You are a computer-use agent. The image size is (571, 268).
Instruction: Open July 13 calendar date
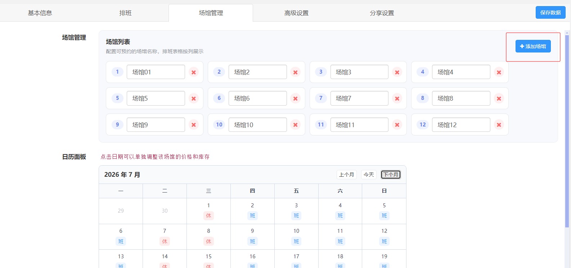coord(121,259)
